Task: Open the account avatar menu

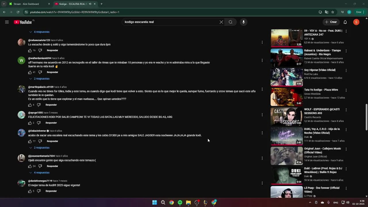Action: tap(356, 22)
